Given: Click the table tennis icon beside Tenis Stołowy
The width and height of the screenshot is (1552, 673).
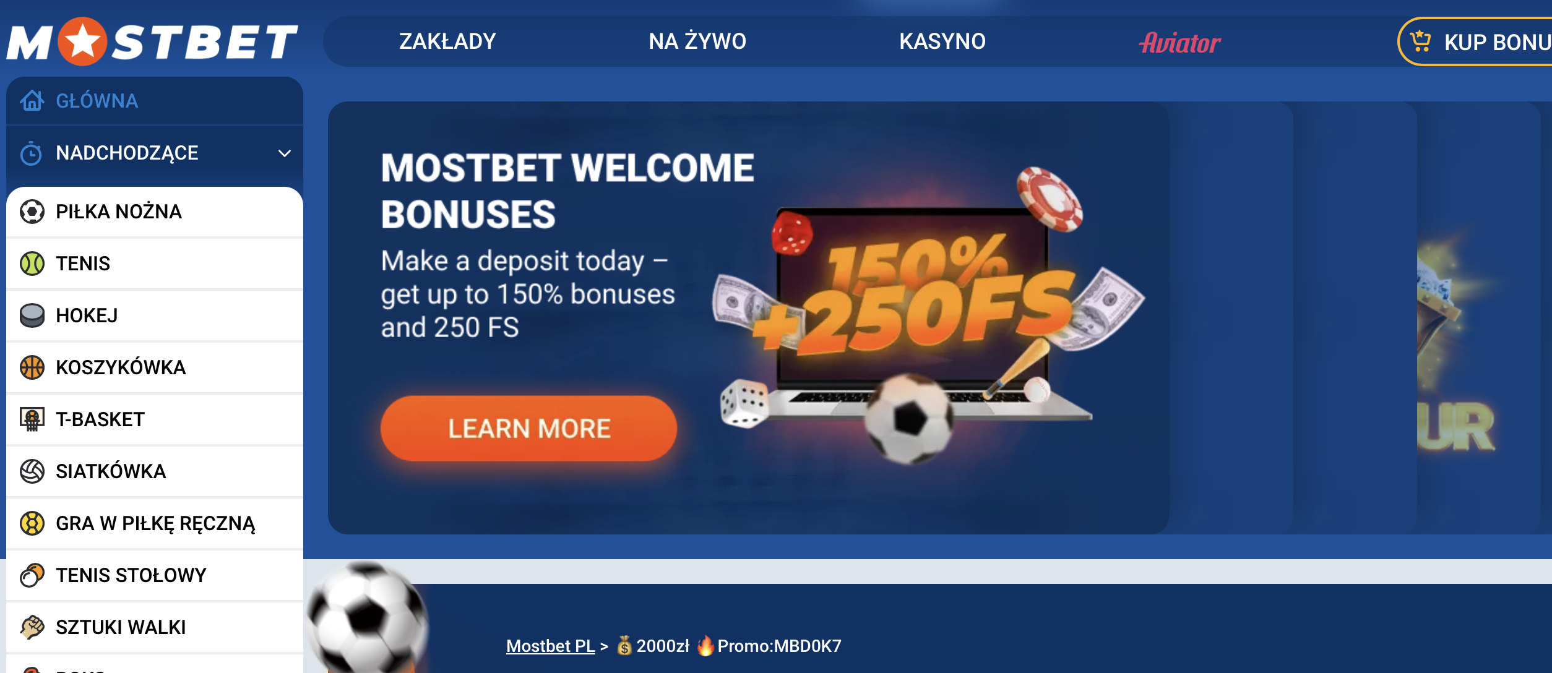Looking at the screenshot, I should [x=32, y=575].
